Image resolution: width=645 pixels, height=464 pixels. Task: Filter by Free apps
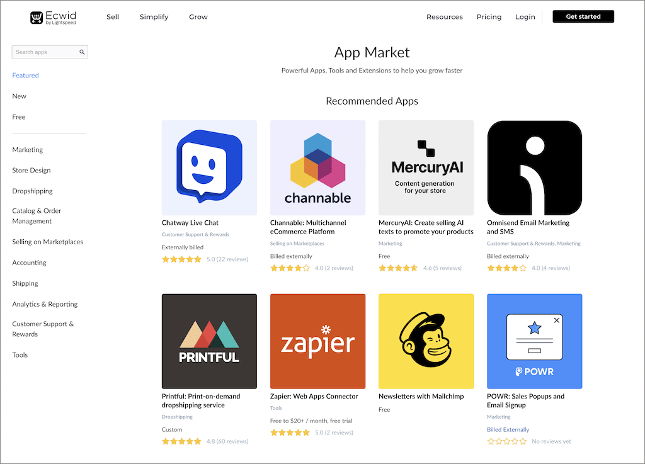point(19,117)
